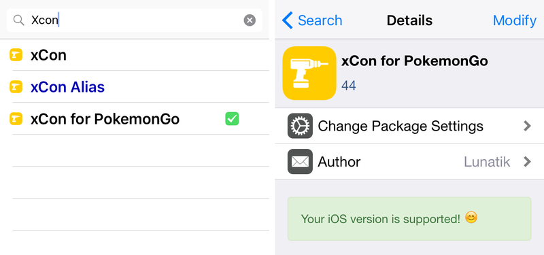
Task: Click the drill icon beside xCon Alias
Action: [16, 87]
